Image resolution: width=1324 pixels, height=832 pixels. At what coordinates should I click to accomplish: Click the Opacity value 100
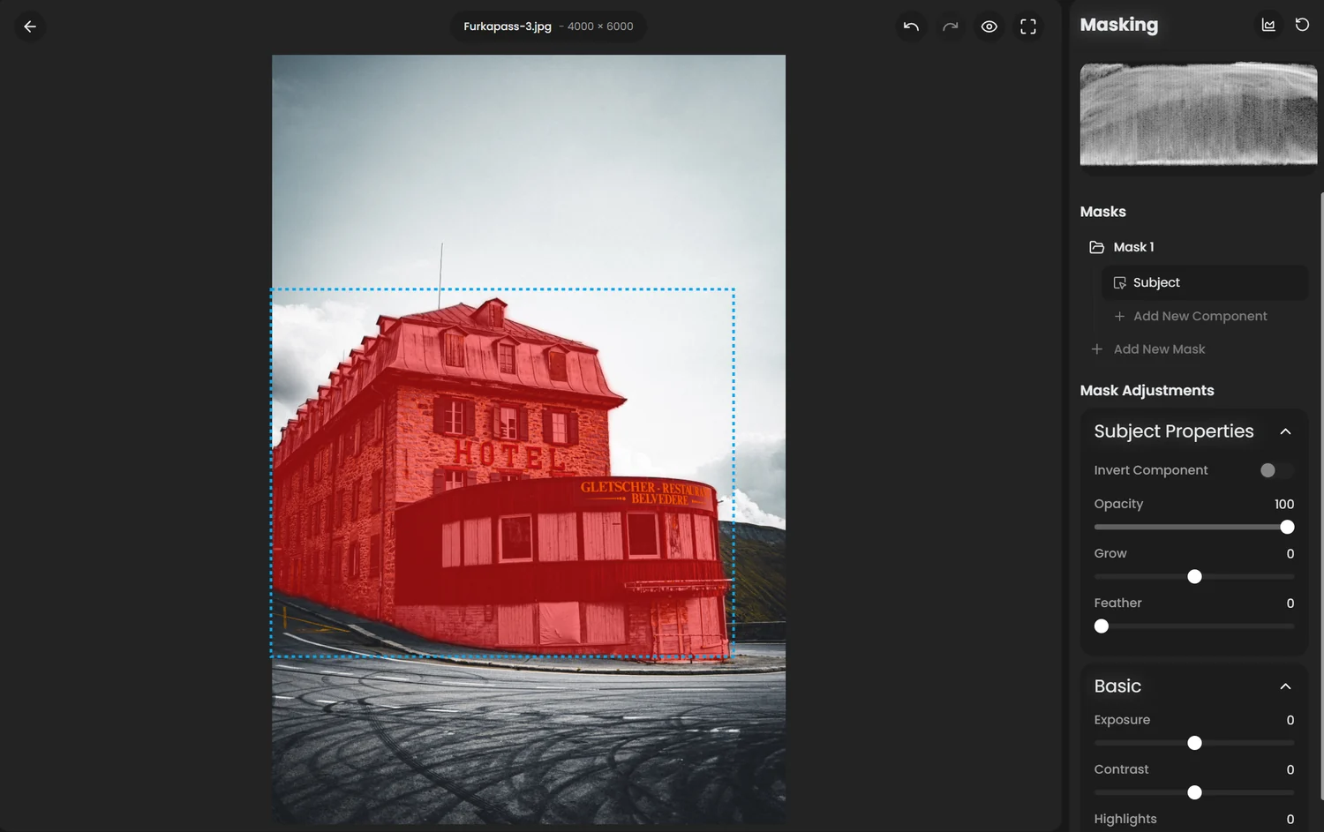click(x=1284, y=504)
